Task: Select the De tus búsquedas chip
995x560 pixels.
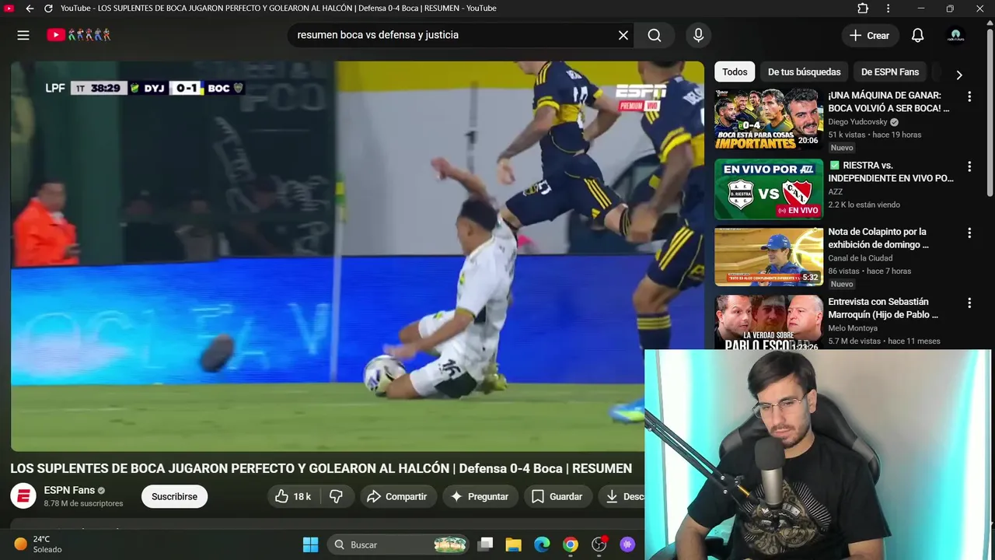Action: (x=804, y=72)
